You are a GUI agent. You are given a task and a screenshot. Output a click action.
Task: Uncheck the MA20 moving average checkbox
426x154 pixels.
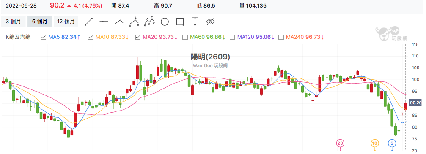[138, 37]
